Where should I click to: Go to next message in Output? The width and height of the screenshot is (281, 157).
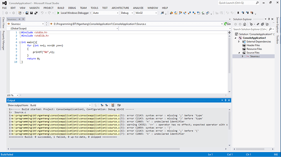(107, 105)
